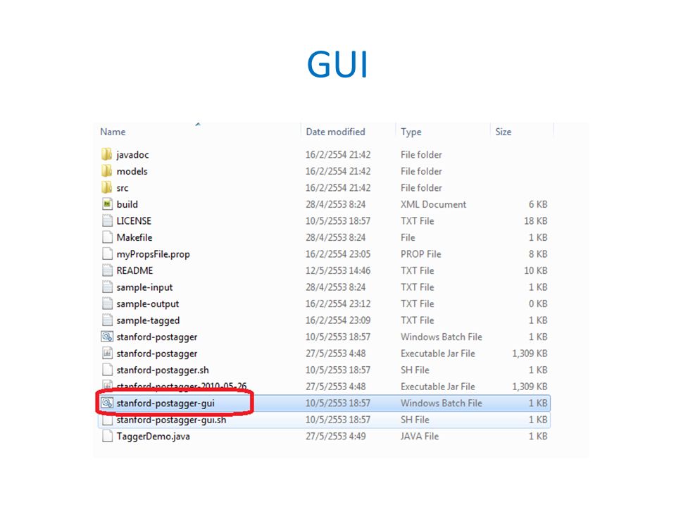The height and width of the screenshot is (507, 676).
Task: Click the src folder icon
Action: [x=107, y=187]
